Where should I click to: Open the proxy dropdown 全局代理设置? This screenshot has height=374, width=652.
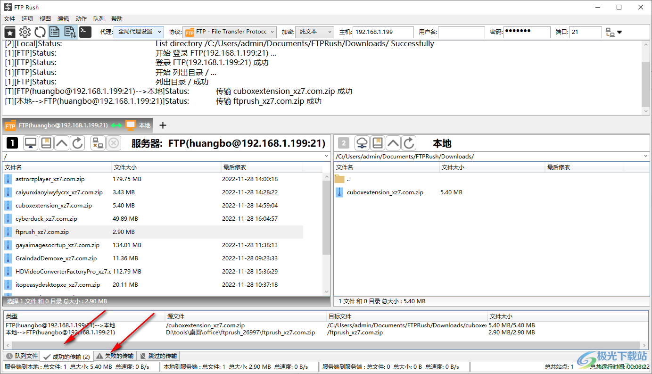(139, 32)
